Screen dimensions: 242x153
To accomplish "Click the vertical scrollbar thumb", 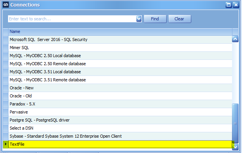I will click(235, 123).
